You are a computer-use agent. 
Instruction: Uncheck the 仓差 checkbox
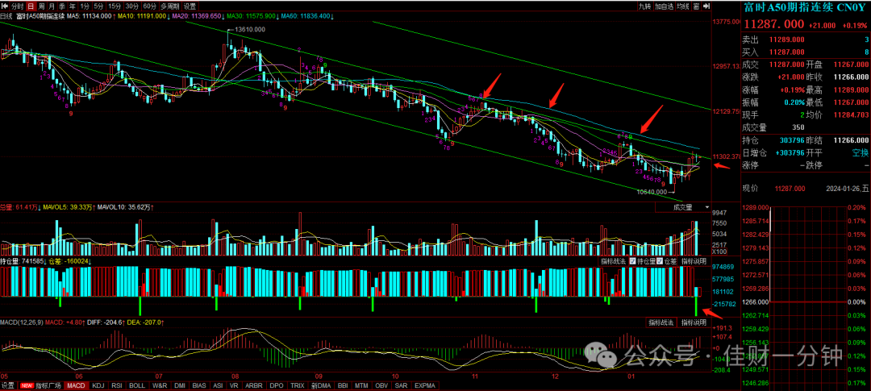tap(660, 261)
